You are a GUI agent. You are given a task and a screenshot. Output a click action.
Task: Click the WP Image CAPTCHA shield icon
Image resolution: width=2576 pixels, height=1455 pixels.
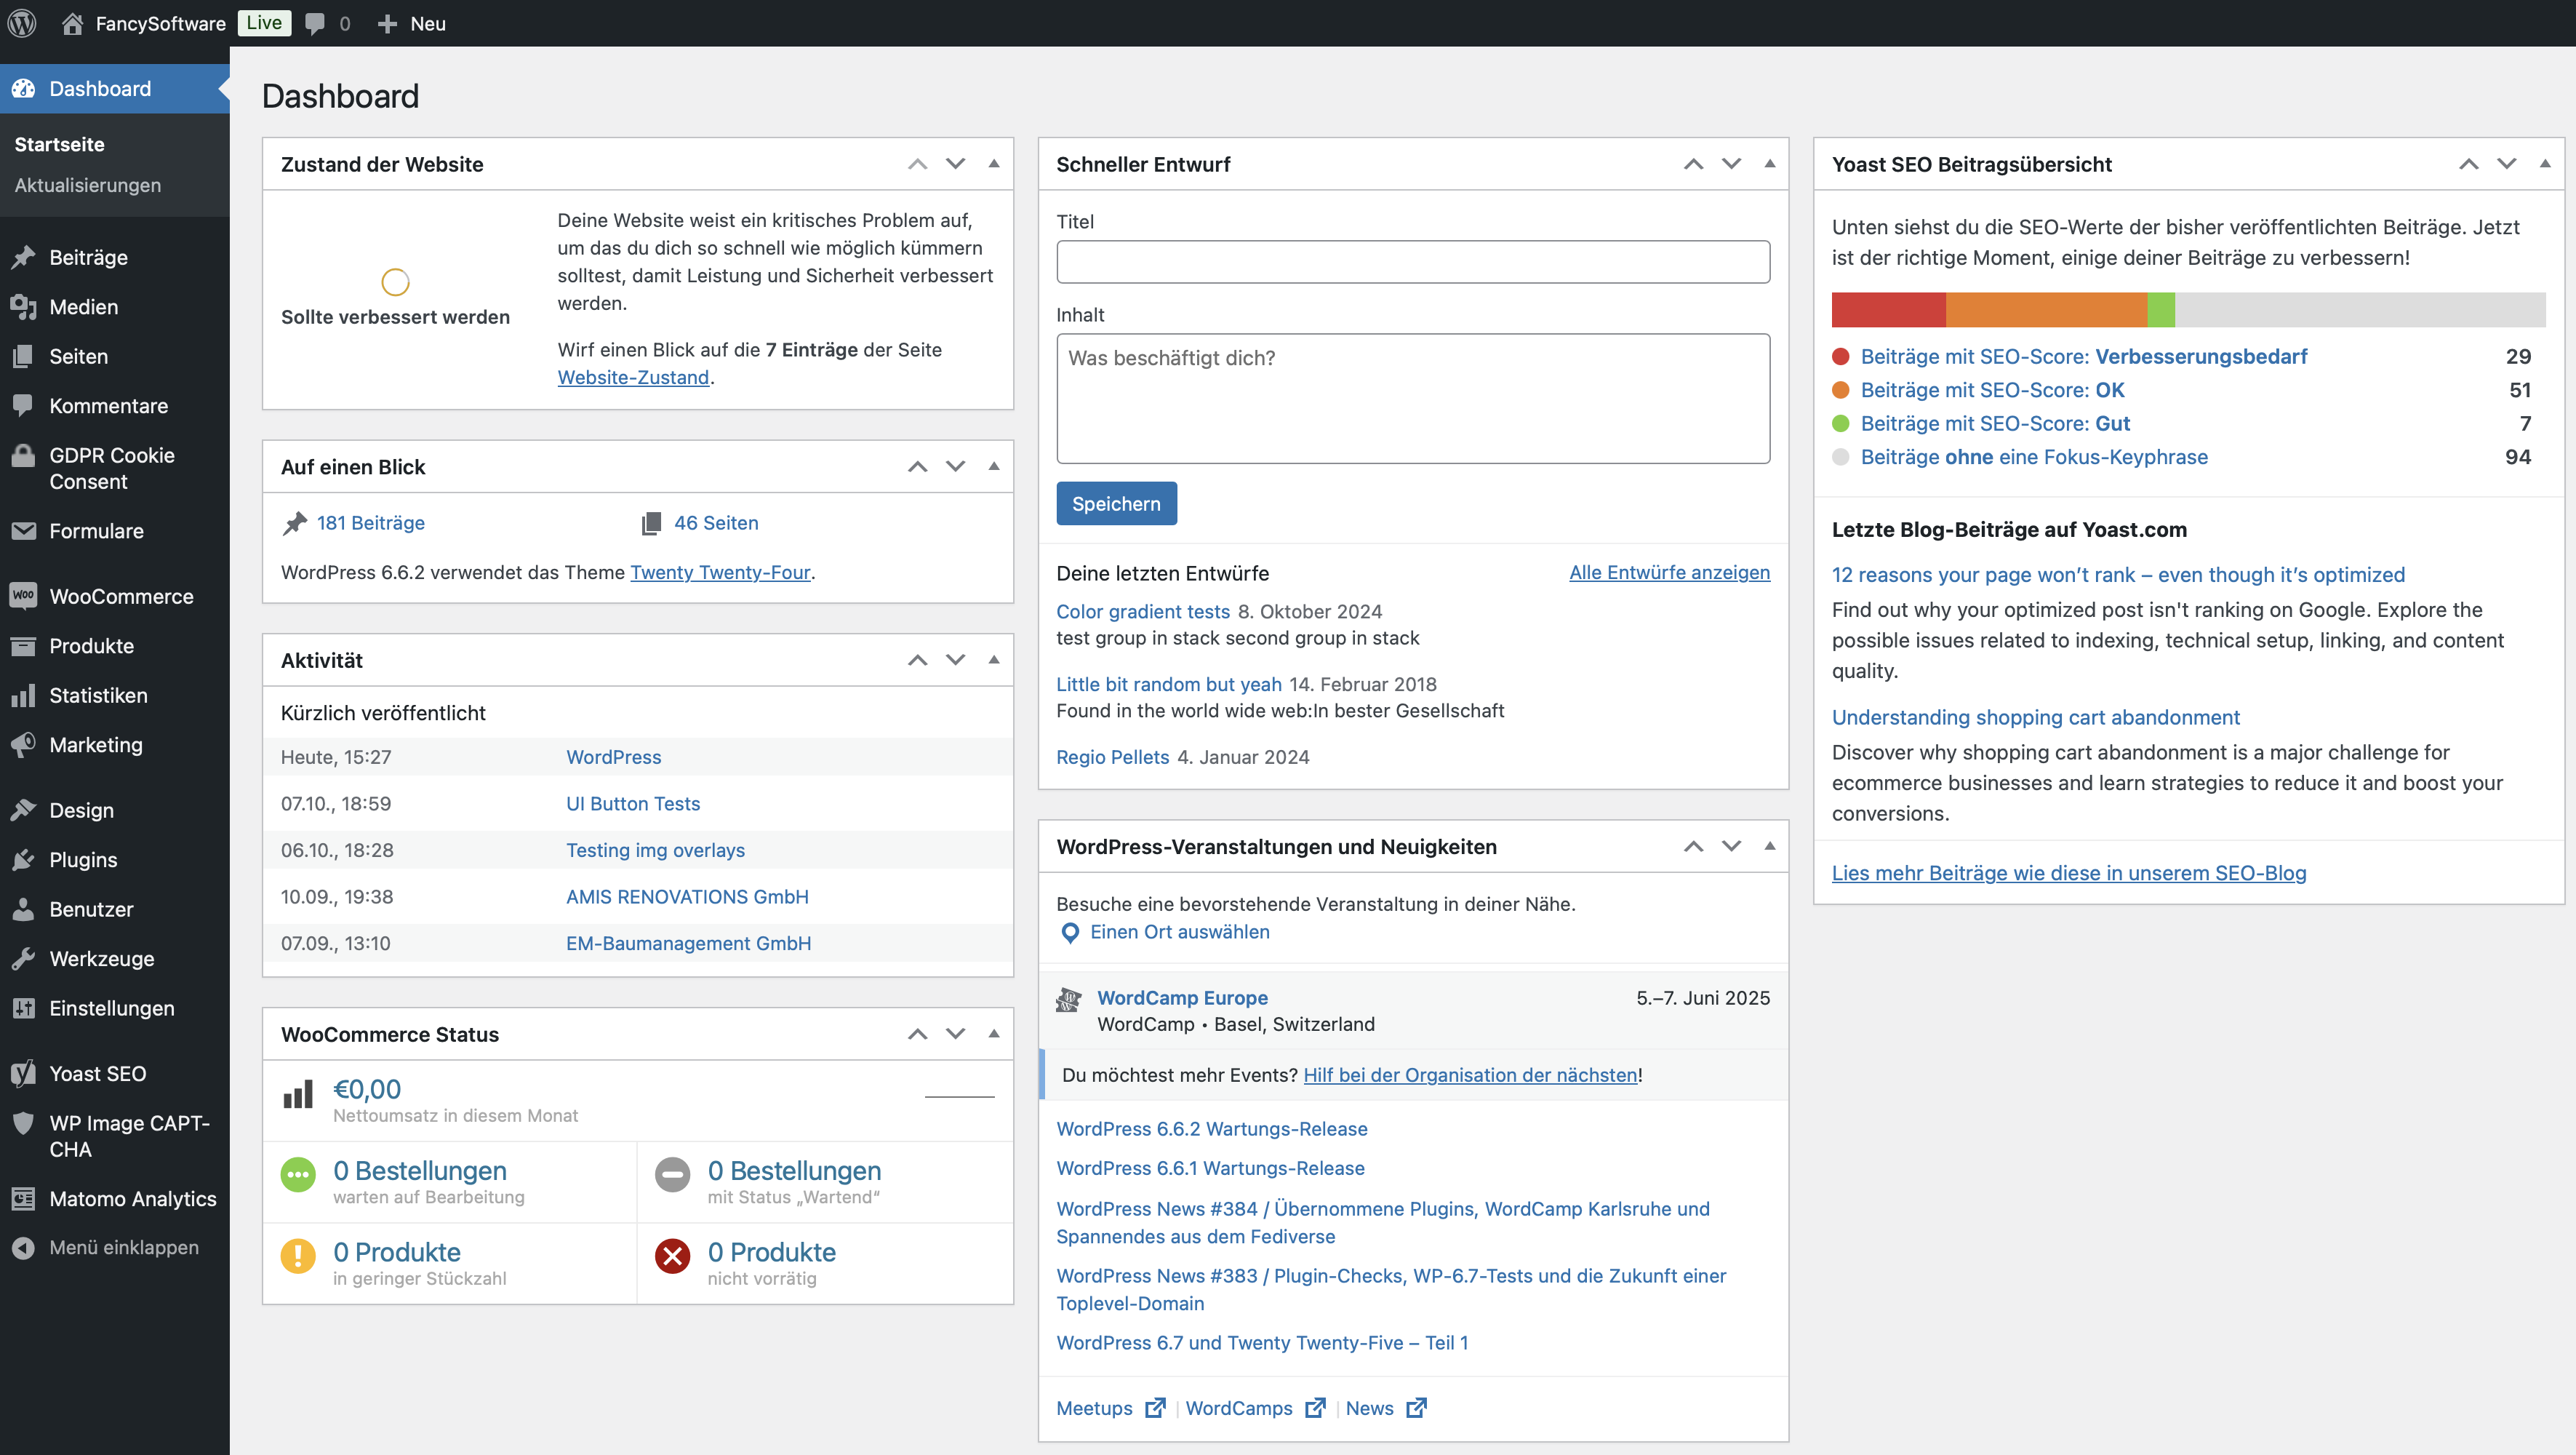point(24,1123)
